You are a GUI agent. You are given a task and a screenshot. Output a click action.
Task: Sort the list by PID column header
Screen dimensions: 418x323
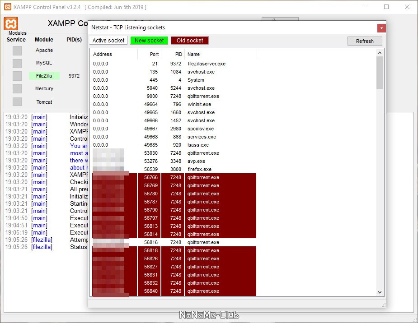click(173, 54)
